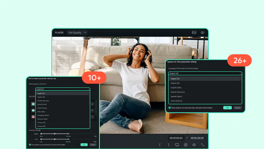Pick Italian (Italy) in Text-to-Speech list

[62, 112]
